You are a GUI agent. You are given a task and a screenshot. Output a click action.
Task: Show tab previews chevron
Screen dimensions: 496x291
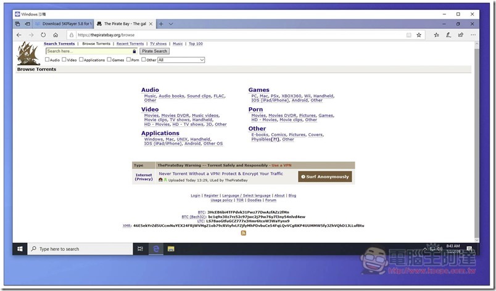(171, 24)
